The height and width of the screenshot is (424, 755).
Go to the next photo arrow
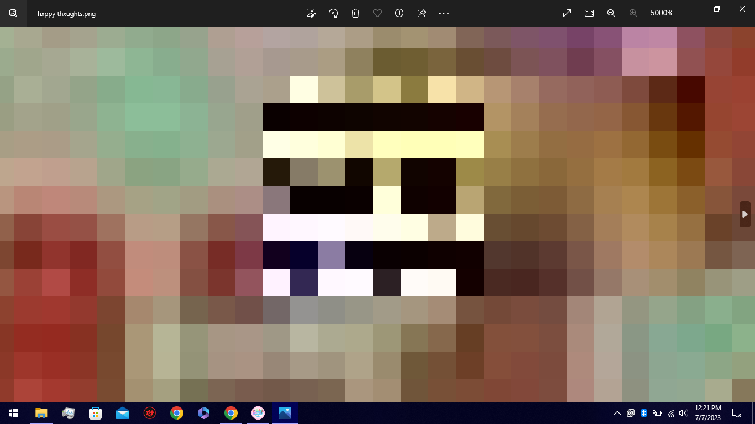click(x=745, y=214)
